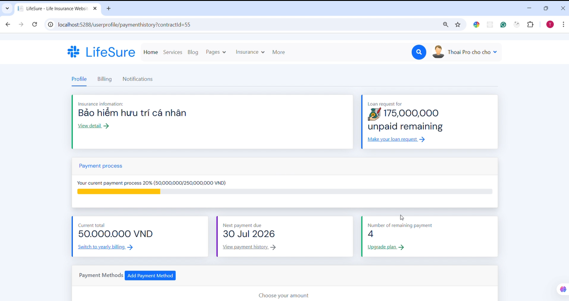
Task: Expand the Insurance dropdown menu
Action: (250, 52)
